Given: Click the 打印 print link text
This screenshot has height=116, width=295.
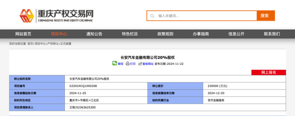Looking at the screenshot, I should (x=133, y=64).
